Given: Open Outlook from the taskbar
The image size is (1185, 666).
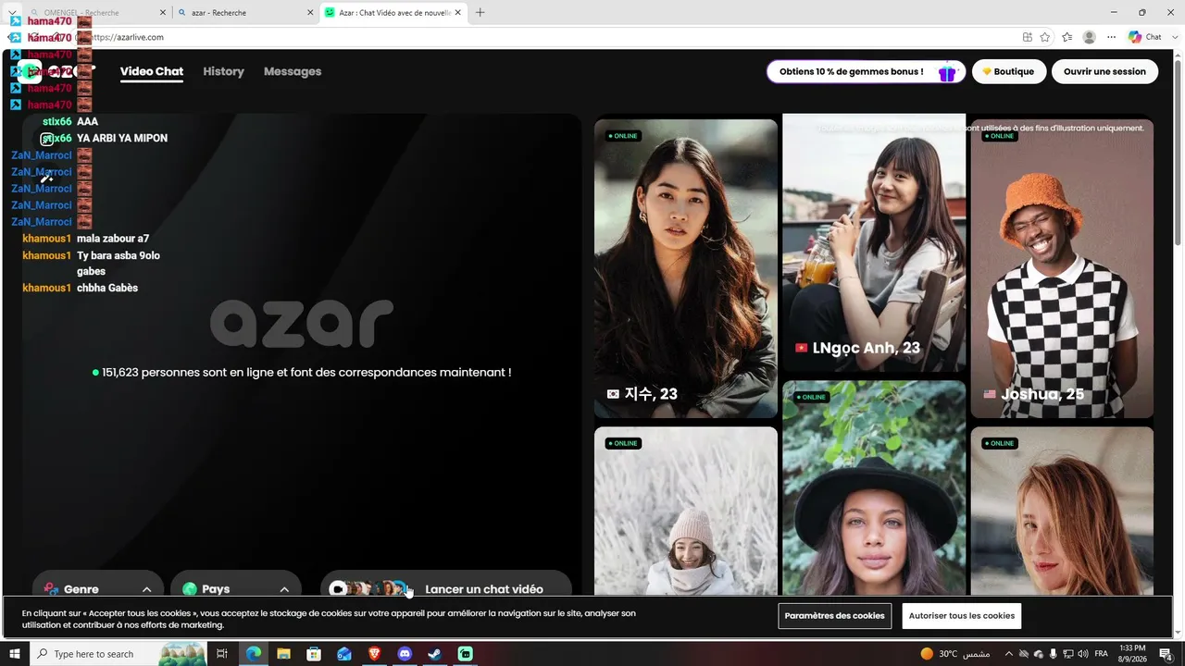Looking at the screenshot, I should (x=344, y=654).
